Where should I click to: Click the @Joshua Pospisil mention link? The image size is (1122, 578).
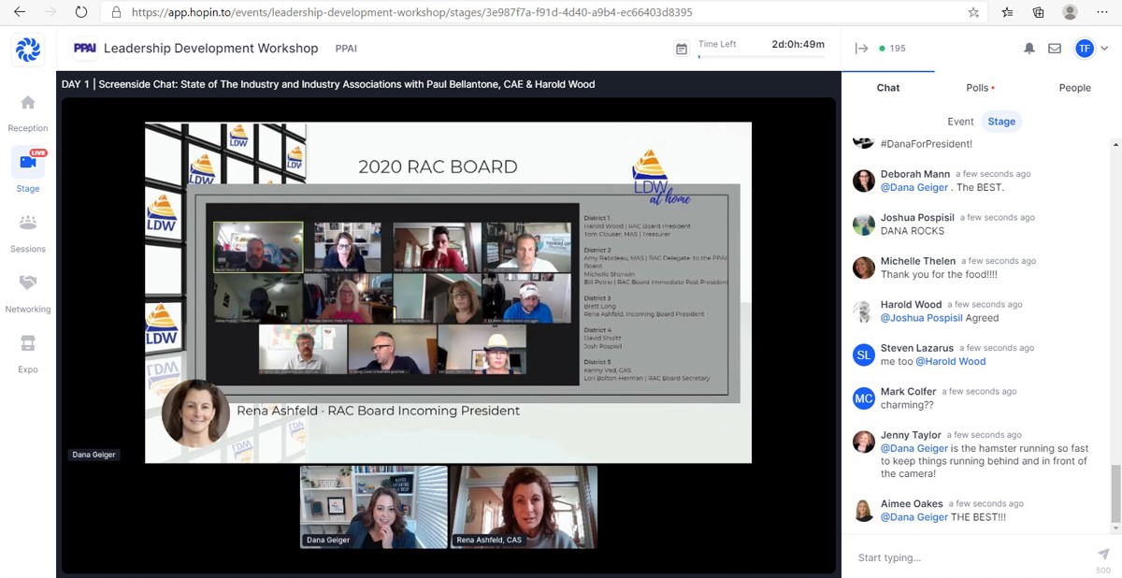coord(921,318)
